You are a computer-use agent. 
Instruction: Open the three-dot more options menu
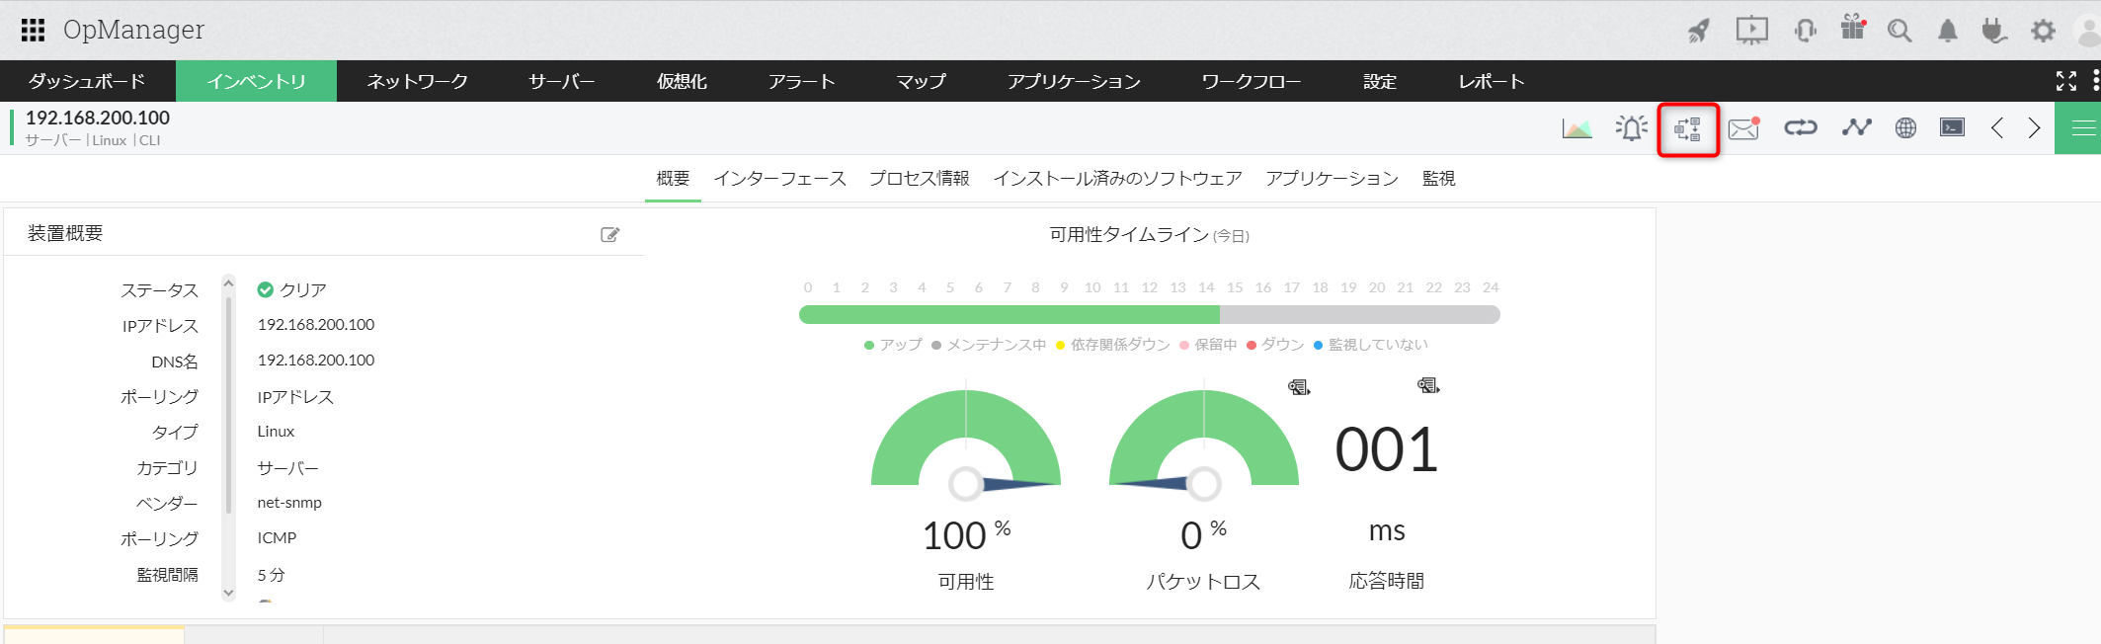(2096, 81)
